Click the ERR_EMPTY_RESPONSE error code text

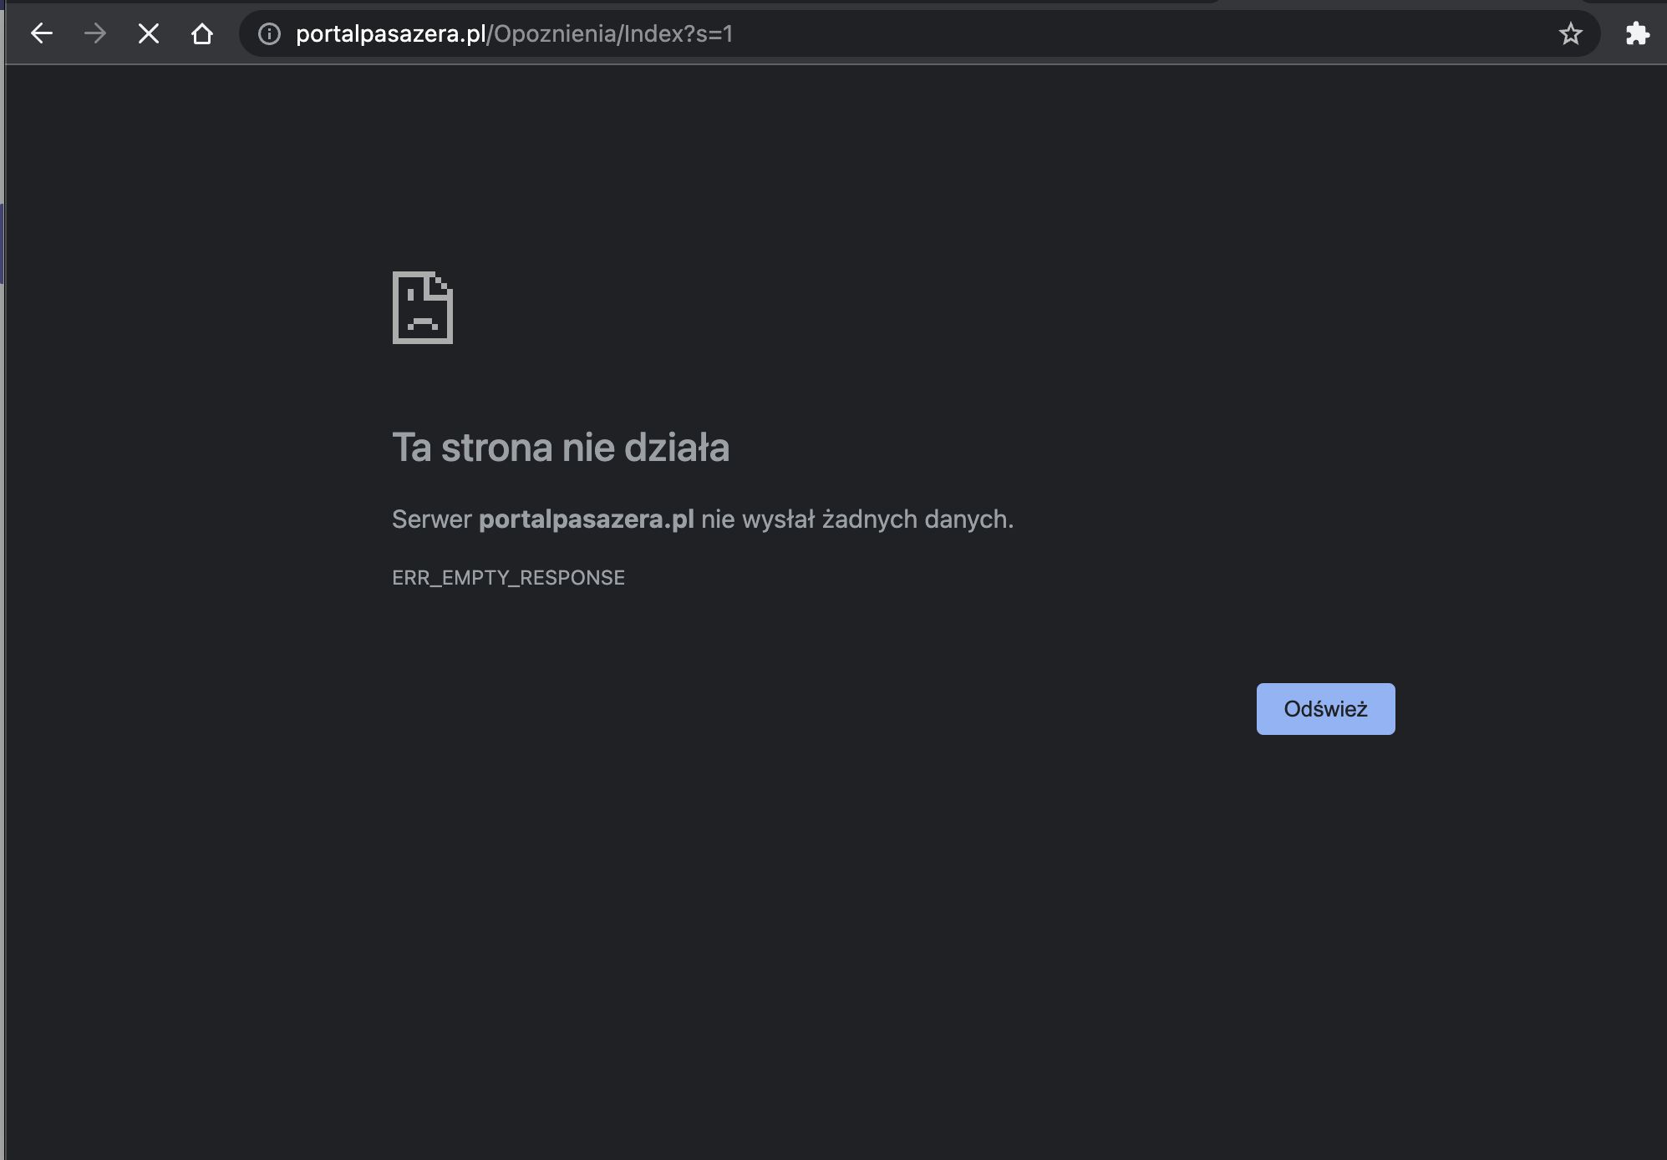[508, 577]
